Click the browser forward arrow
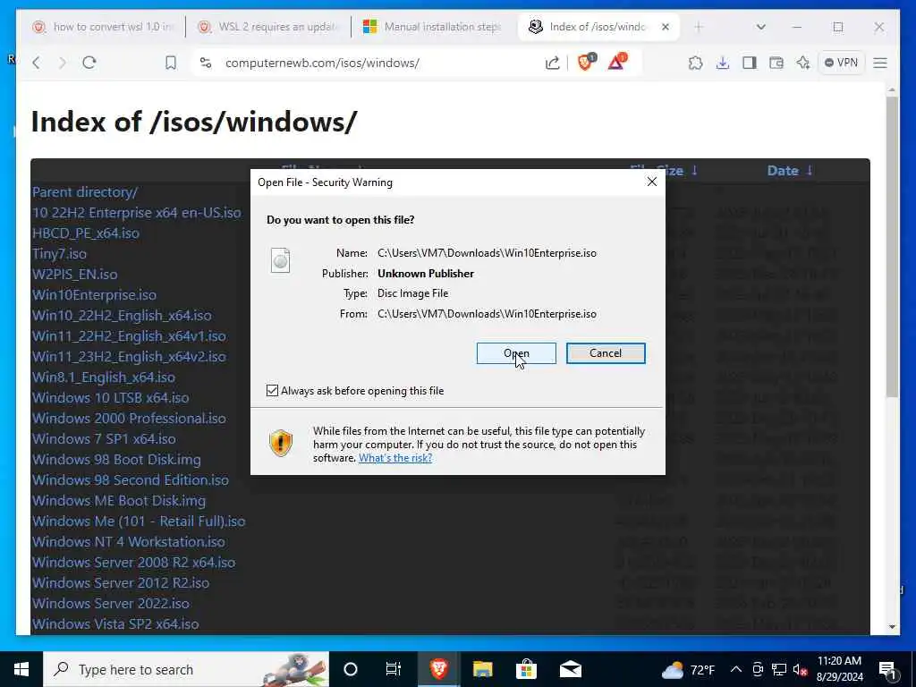The image size is (916, 687). [x=63, y=63]
